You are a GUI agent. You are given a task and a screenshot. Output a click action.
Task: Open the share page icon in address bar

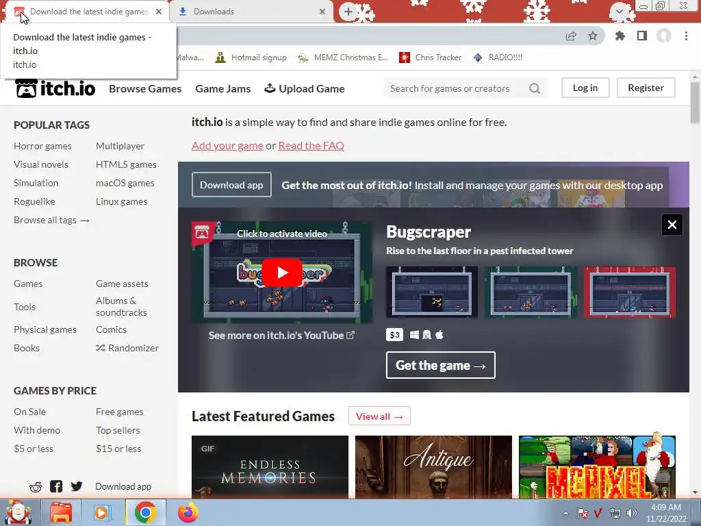[571, 36]
